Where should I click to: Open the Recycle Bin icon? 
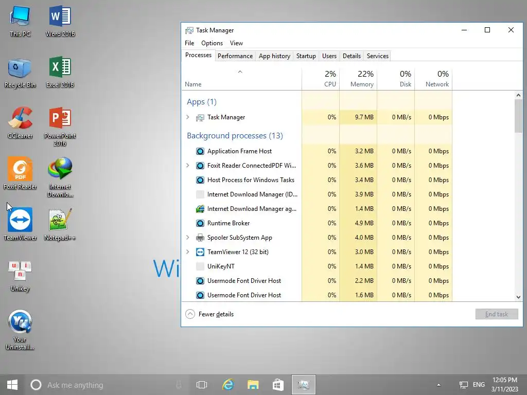(x=20, y=72)
